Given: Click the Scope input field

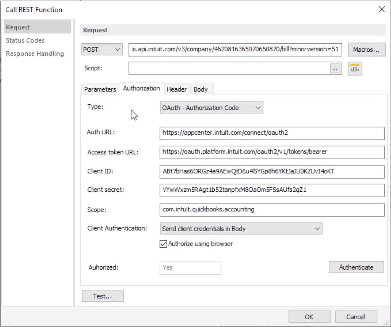Looking at the screenshot, I should (x=272, y=209).
